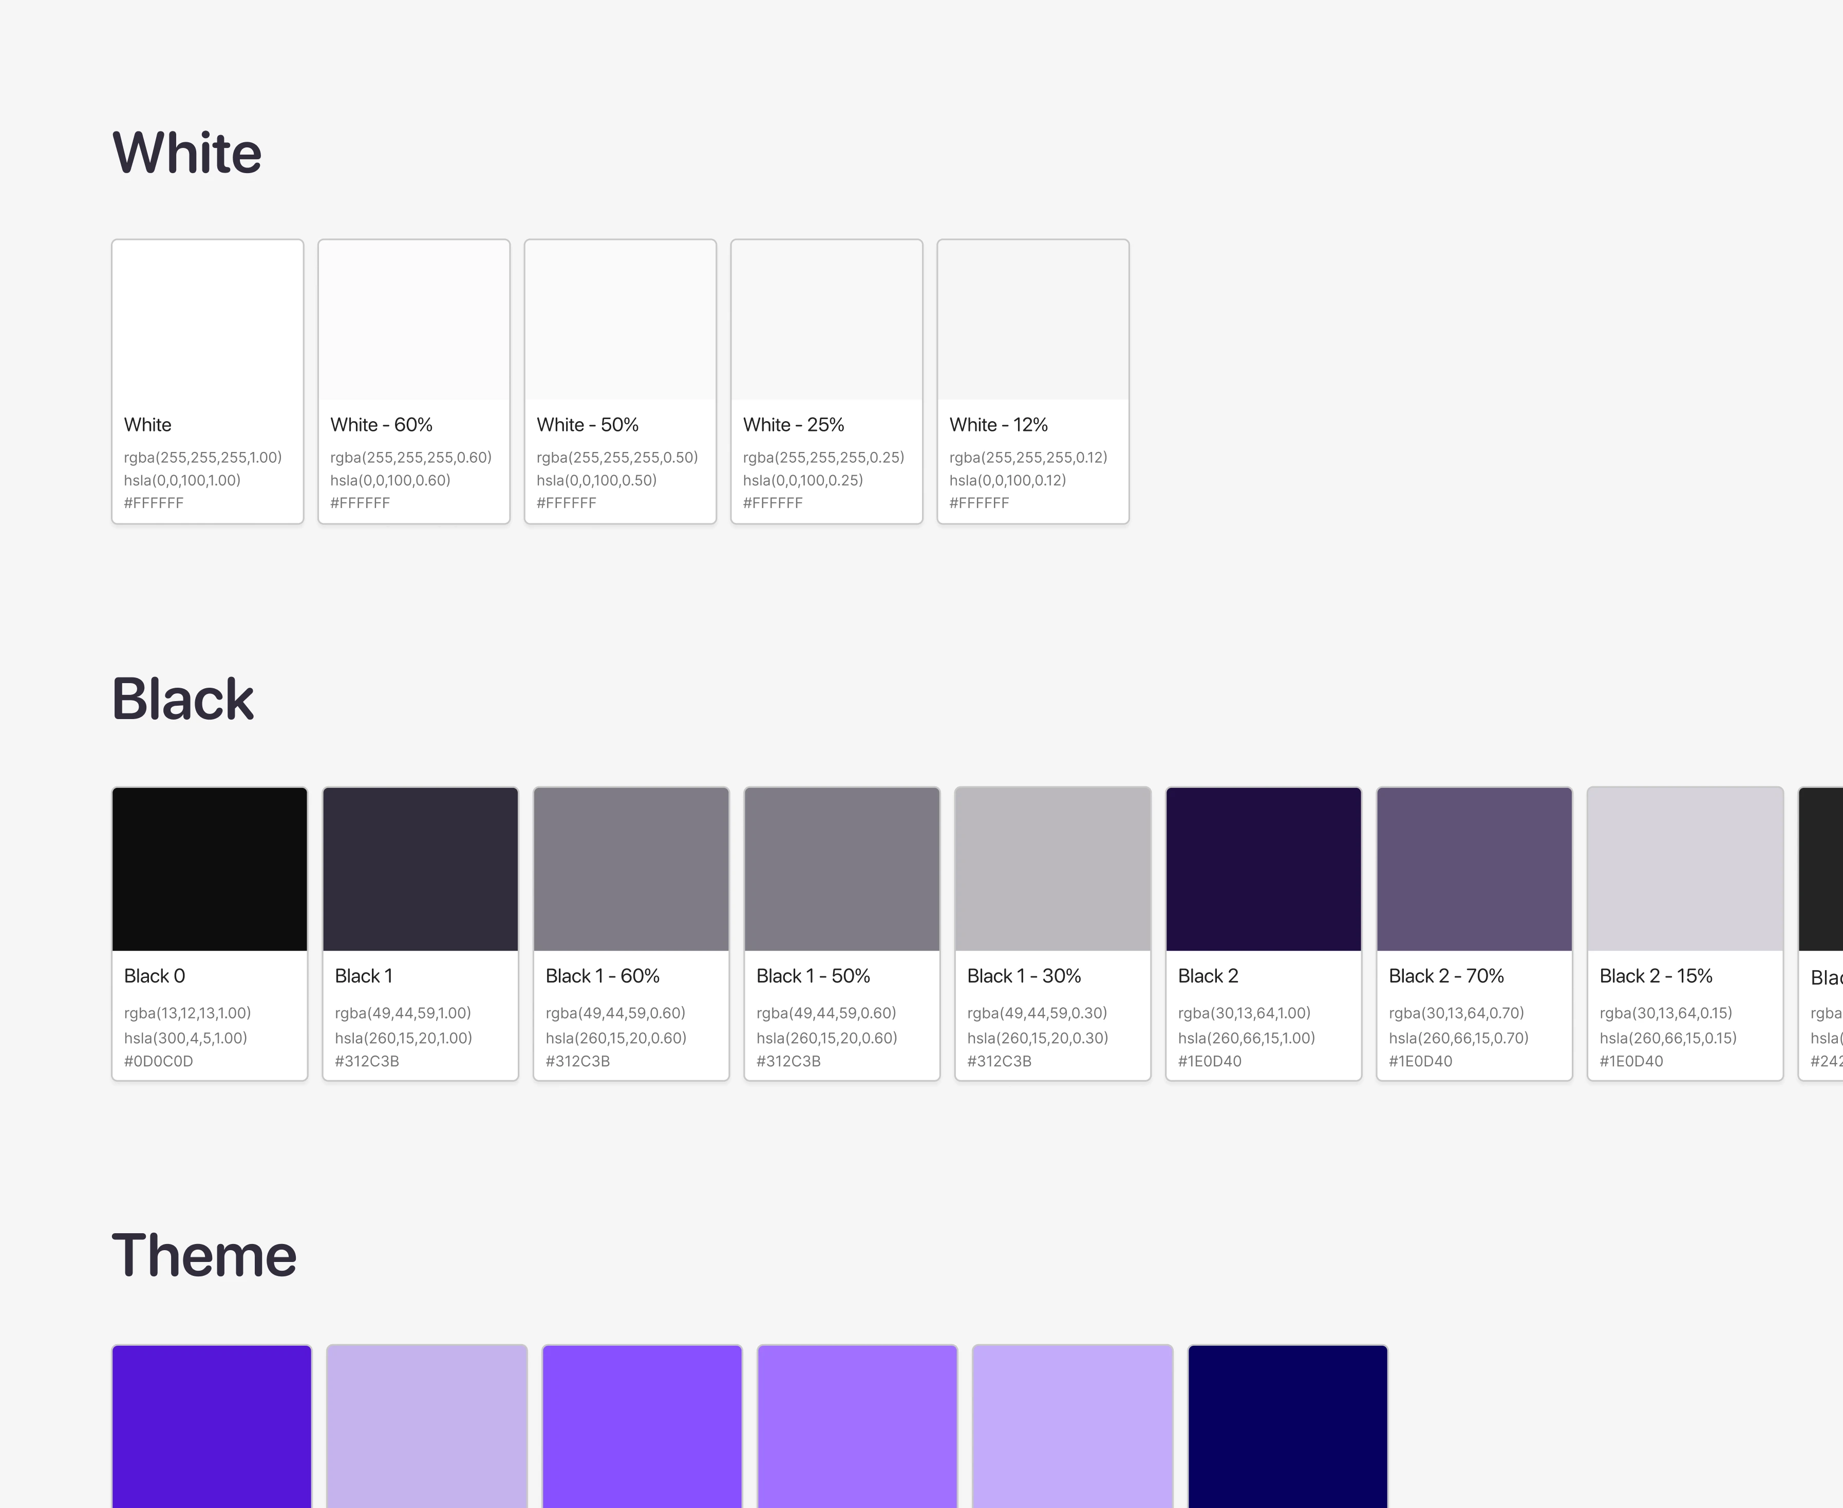Click the 'Black 1' card title
This screenshot has width=1843, height=1508.
click(x=364, y=976)
